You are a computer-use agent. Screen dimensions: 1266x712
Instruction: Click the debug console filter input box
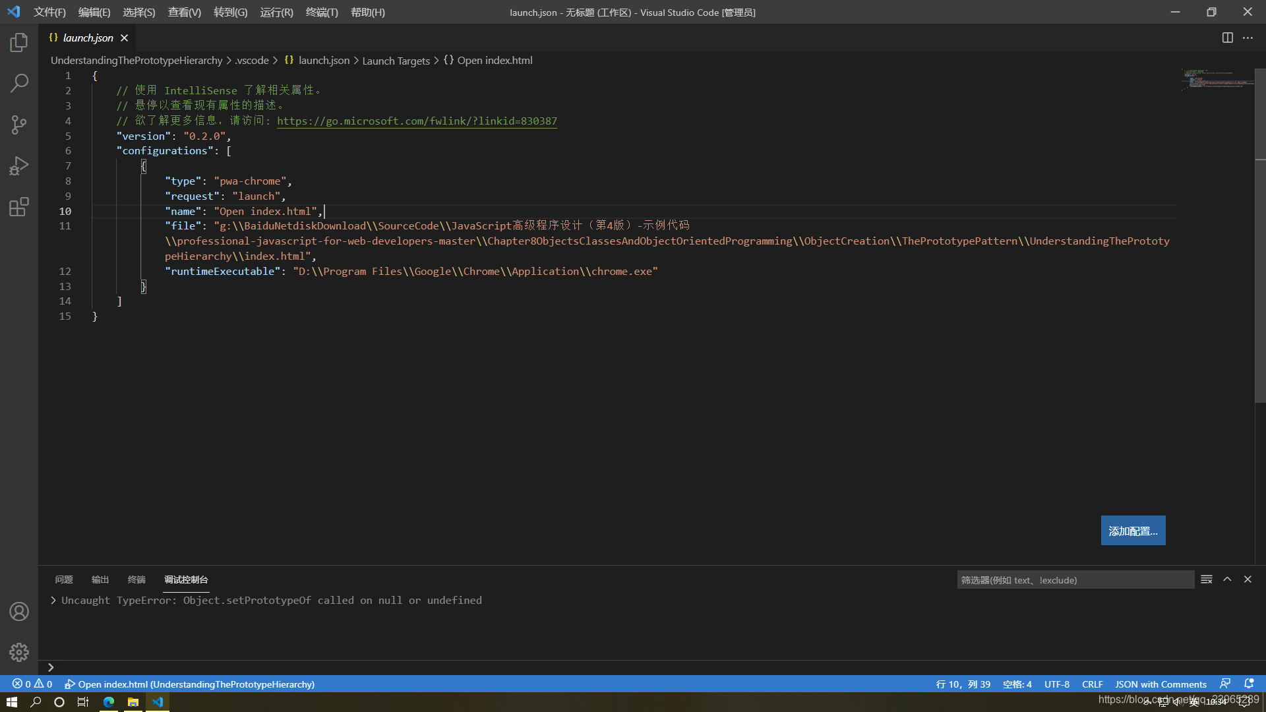pos(1075,579)
